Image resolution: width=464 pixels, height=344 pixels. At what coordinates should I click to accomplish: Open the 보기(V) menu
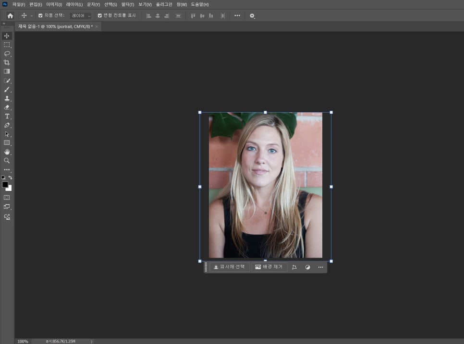tap(145, 4)
